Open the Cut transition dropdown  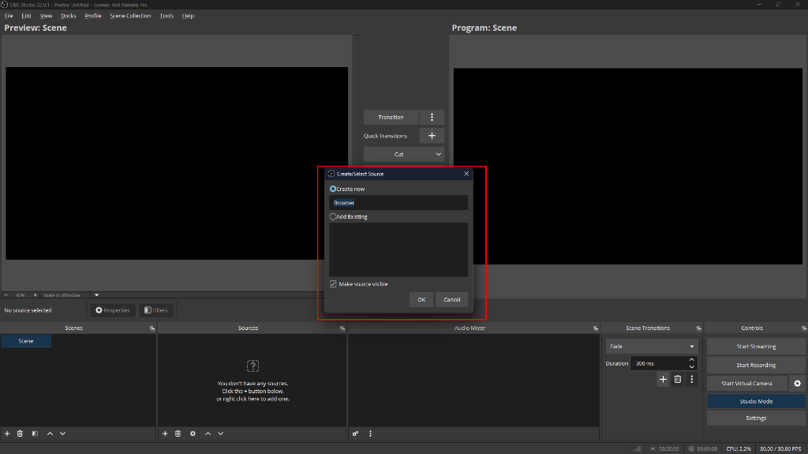click(x=404, y=154)
